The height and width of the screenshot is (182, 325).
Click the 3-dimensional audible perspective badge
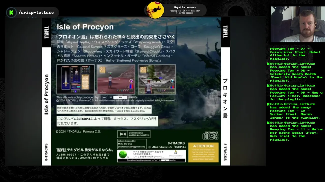coord(134,134)
